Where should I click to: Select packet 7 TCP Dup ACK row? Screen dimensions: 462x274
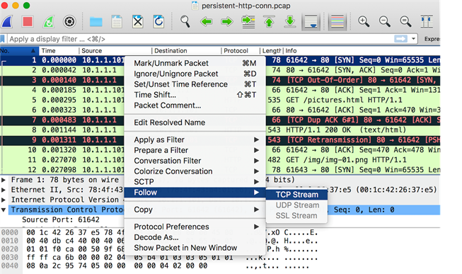pos(220,120)
